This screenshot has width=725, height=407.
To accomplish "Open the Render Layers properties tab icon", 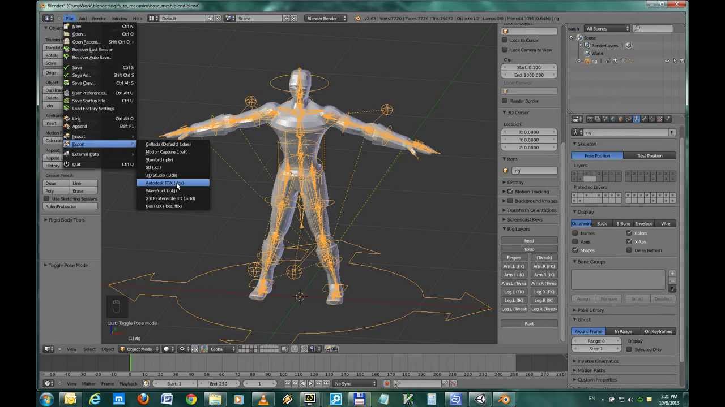I will 598,119.
